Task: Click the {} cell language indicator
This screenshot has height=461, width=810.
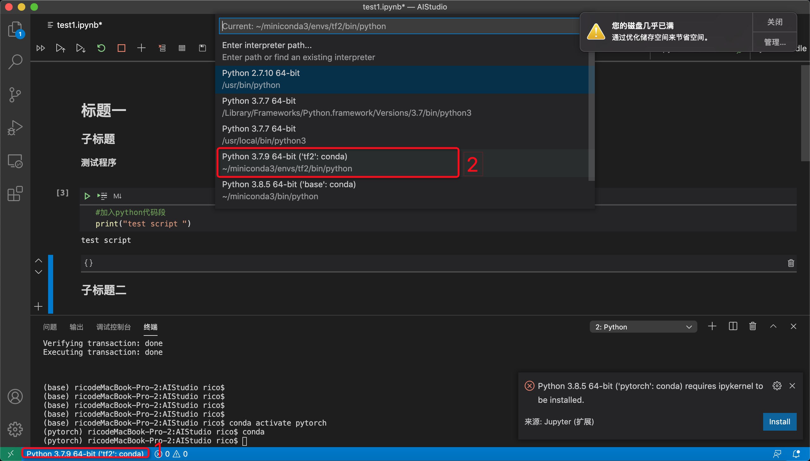Action: pos(89,263)
